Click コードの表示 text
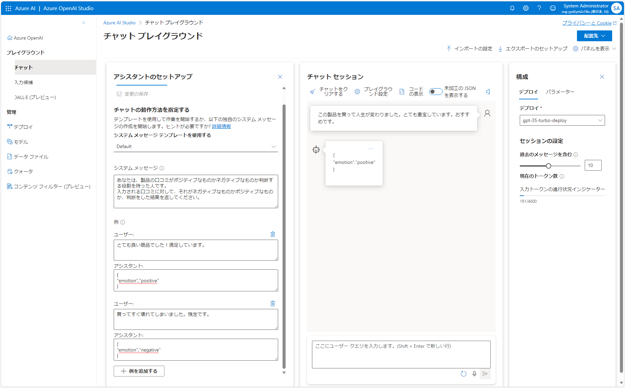The width and height of the screenshot is (625, 388). pos(416,92)
